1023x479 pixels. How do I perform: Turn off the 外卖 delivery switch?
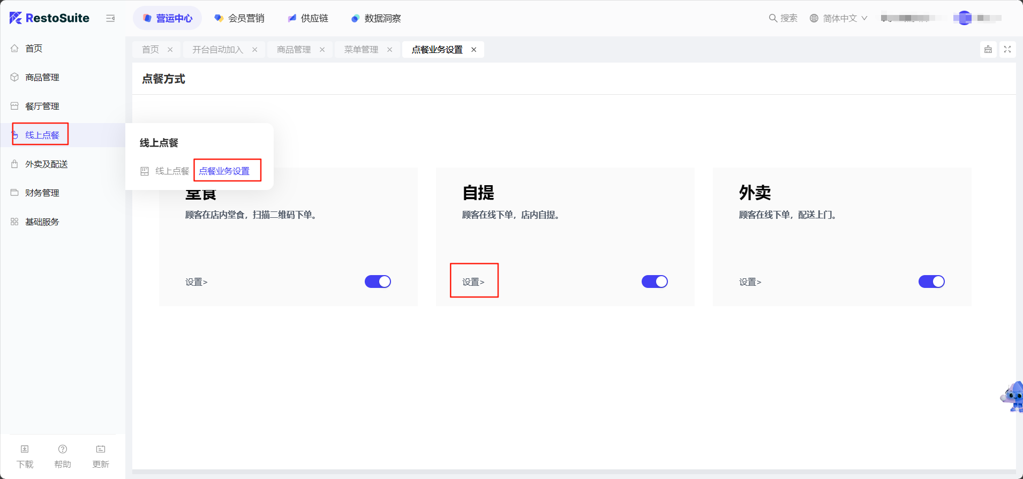[x=931, y=282]
